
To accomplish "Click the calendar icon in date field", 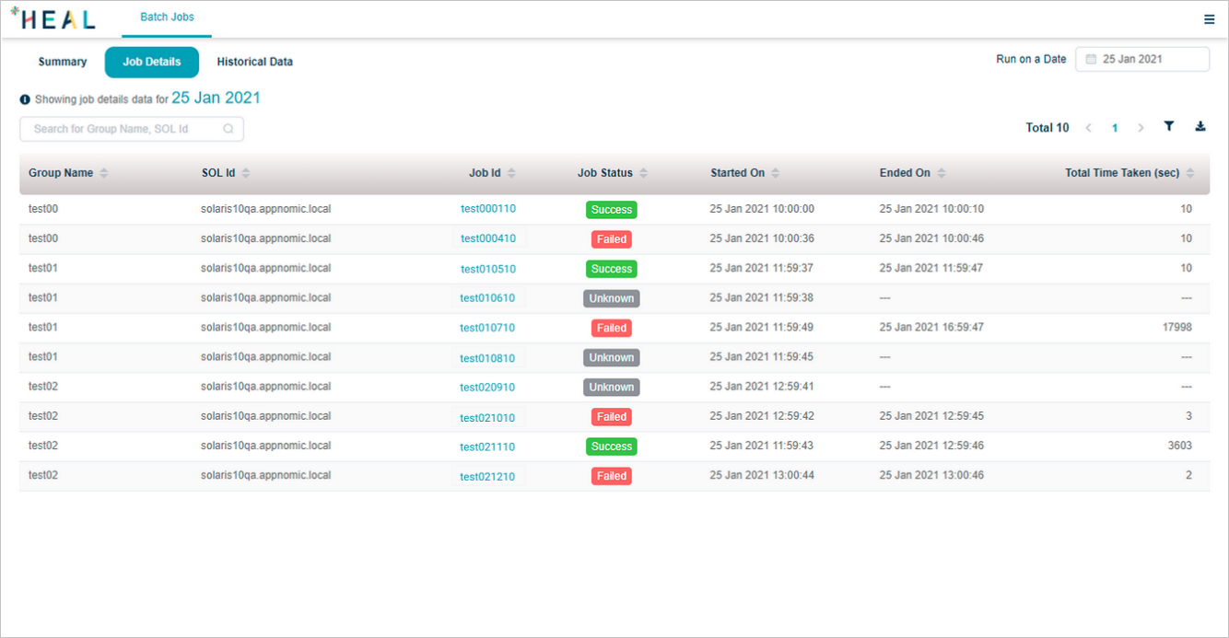I will point(1091,59).
